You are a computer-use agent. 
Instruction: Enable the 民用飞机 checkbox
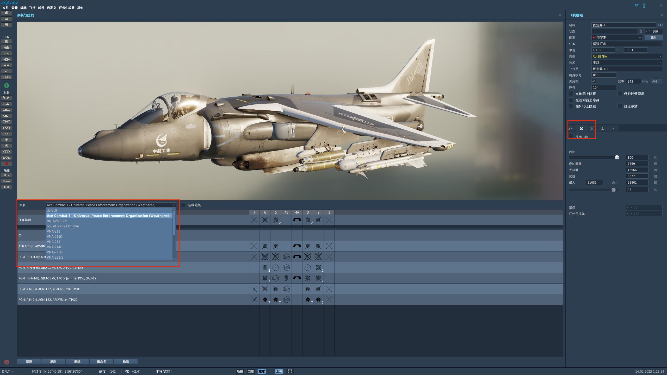571,136
